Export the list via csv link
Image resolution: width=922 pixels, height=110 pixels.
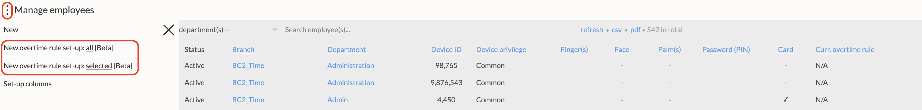[x=617, y=30]
